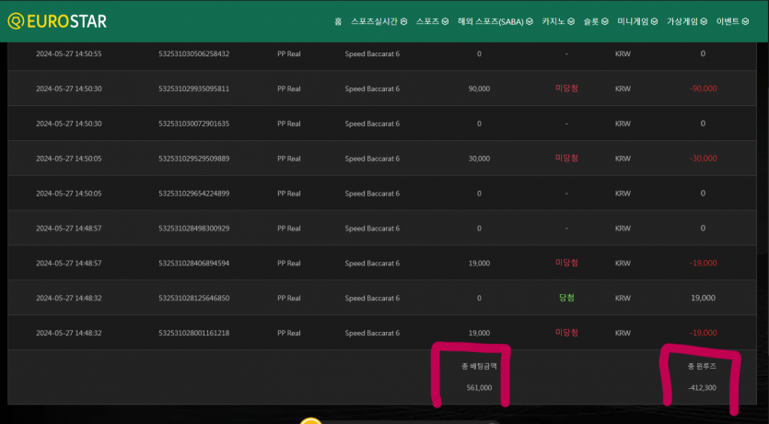Click the red -90,000 win/lose value
769x424 pixels.
pyautogui.click(x=703, y=88)
